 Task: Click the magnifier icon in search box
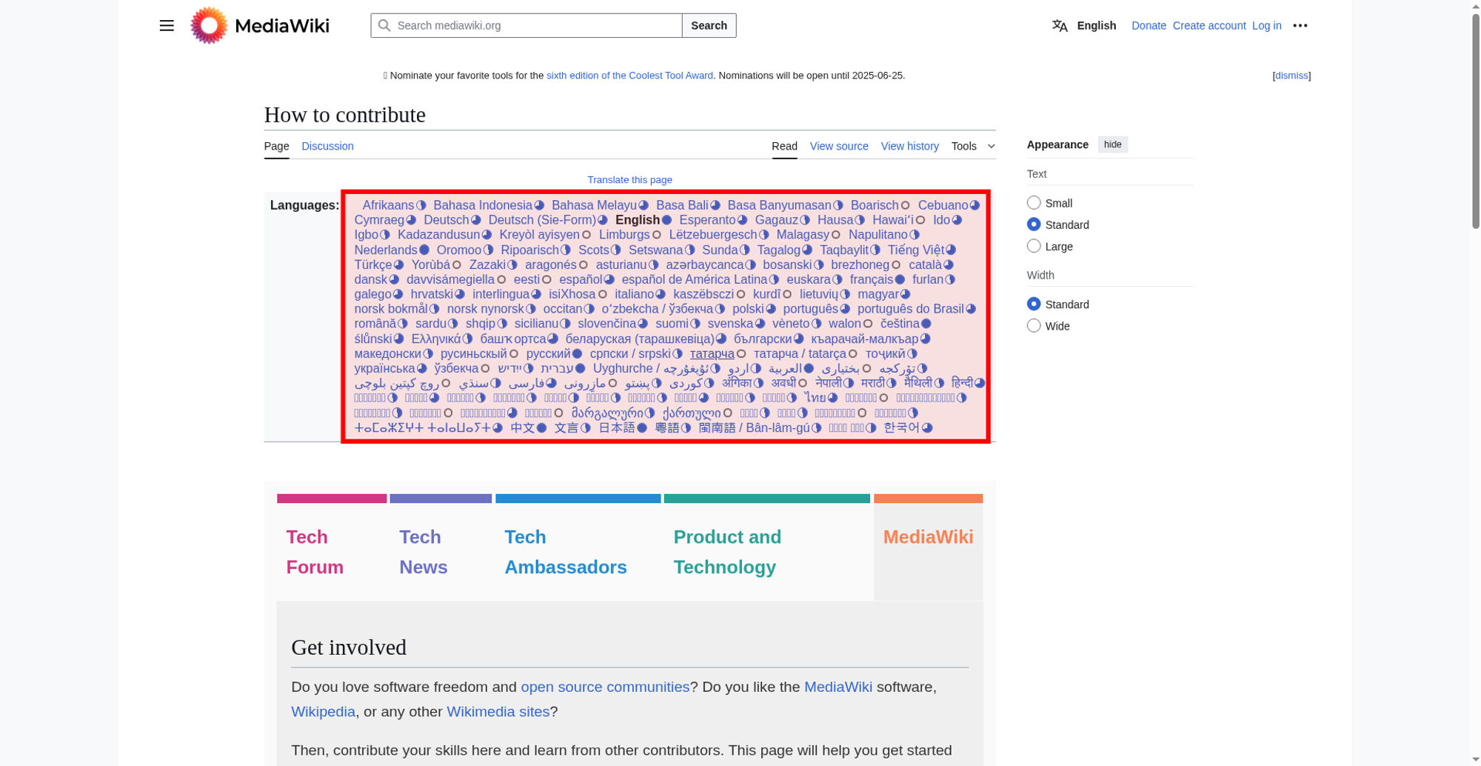coord(384,25)
